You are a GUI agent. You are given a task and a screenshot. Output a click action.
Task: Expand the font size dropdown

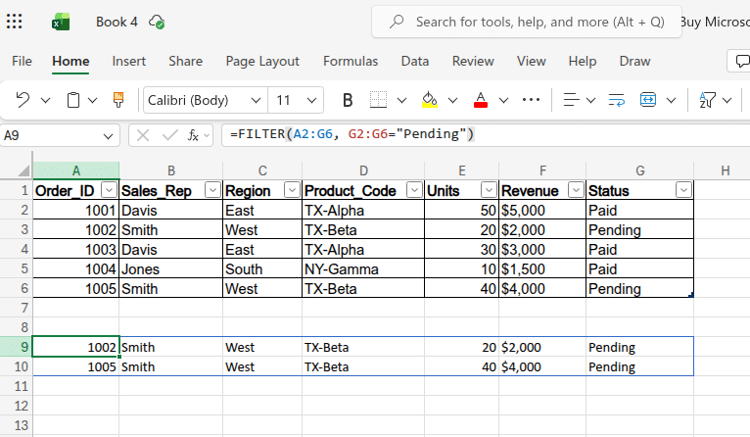(x=310, y=100)
